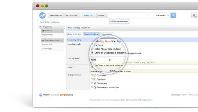Click the lightbulb icon for Podświetlenie
The width and height of the screenshot is (198, 112).
pyautogui.click(x=95, y=83)
